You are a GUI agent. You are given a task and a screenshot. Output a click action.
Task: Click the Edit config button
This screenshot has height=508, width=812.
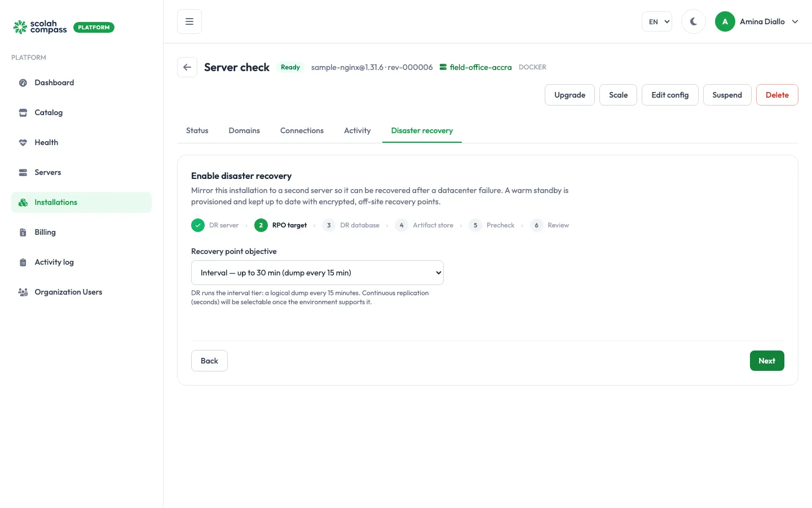[670, 95]
